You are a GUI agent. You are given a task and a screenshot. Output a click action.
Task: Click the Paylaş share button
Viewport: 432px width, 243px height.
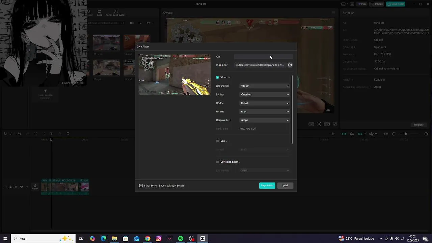pyautogui.click(x=377, y=4)
